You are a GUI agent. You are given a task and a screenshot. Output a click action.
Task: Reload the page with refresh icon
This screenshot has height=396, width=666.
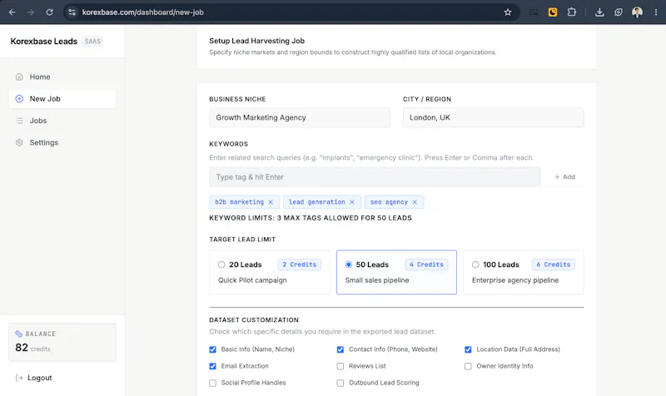(x=50, y=12)
